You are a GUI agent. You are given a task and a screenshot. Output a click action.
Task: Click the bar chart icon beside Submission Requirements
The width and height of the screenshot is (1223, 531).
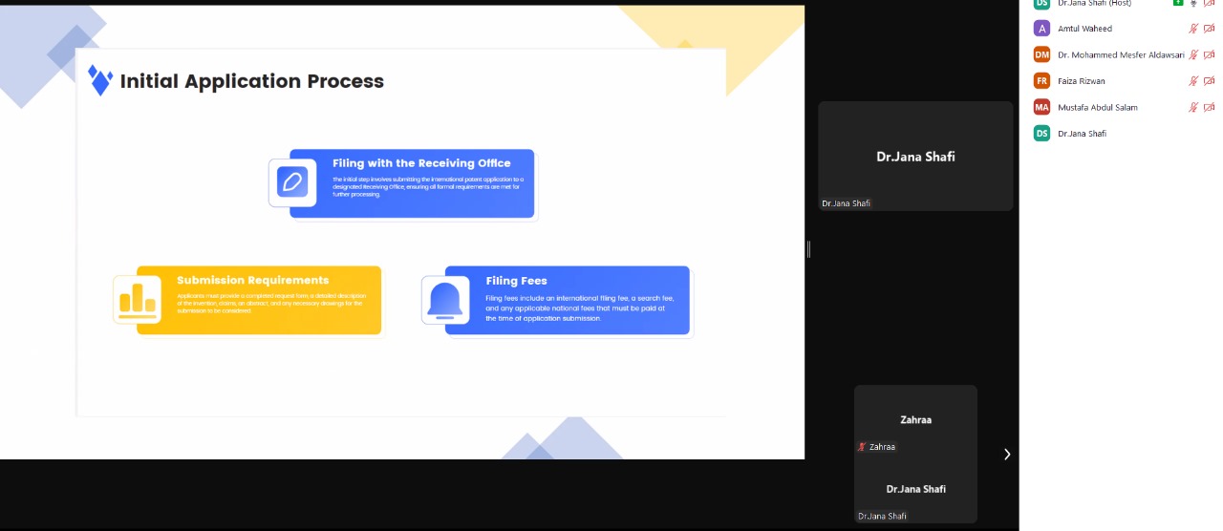pos(138,300)
